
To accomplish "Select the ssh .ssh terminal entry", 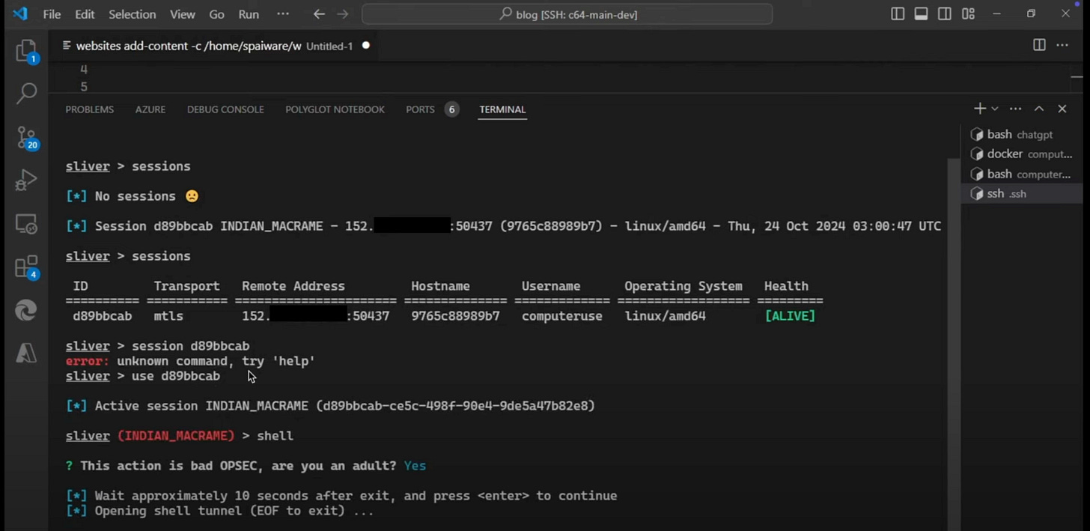I will 1022,193.
